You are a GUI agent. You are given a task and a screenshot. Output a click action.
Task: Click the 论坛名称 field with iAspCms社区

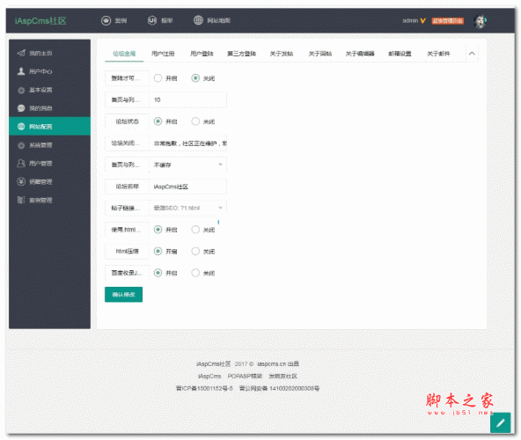(x=188, y=187)
